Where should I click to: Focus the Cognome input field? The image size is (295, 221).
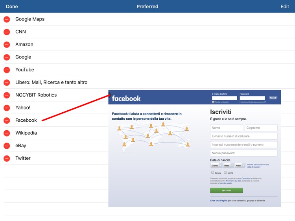[261, 128]
